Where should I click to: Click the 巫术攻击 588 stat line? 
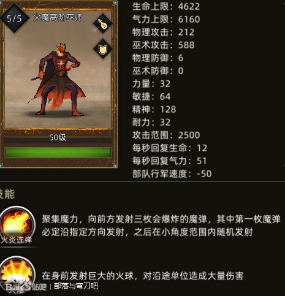coord(164,45)
